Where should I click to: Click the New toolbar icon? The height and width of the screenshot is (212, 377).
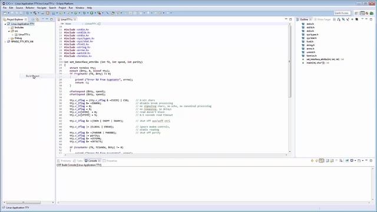click(x=5, y=13)
